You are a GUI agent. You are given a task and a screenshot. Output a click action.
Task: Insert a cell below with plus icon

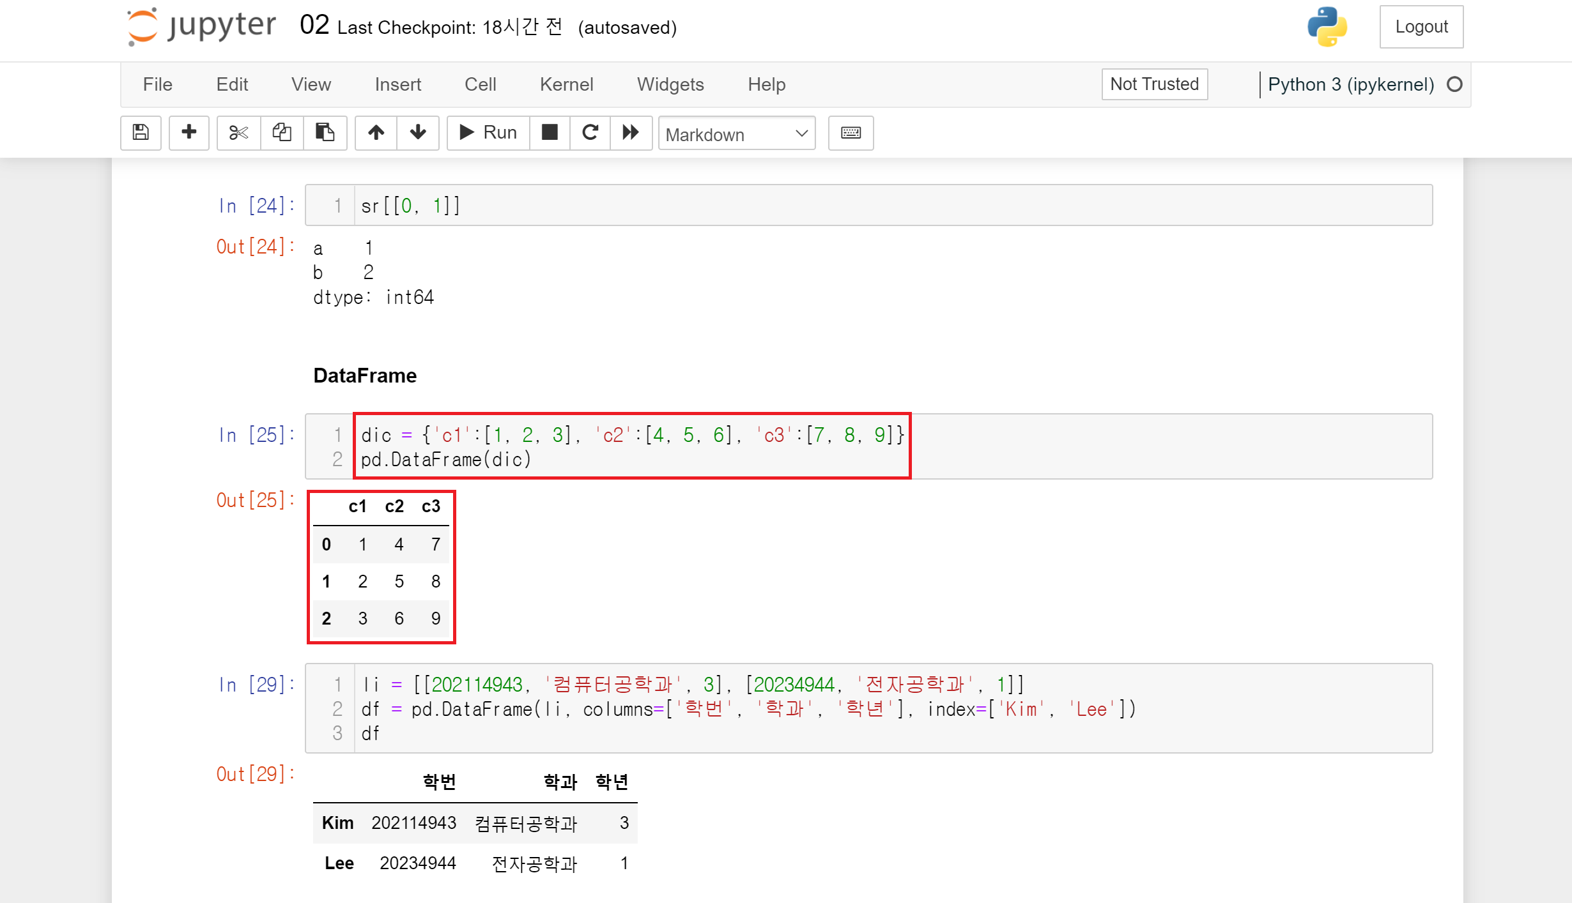[189, 133]
